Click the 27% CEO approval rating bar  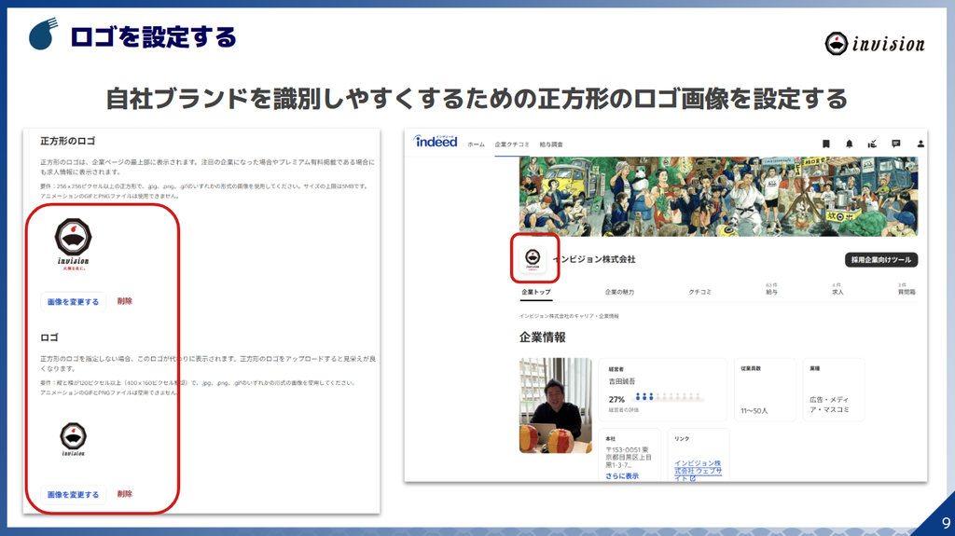[x=670, y=398]
